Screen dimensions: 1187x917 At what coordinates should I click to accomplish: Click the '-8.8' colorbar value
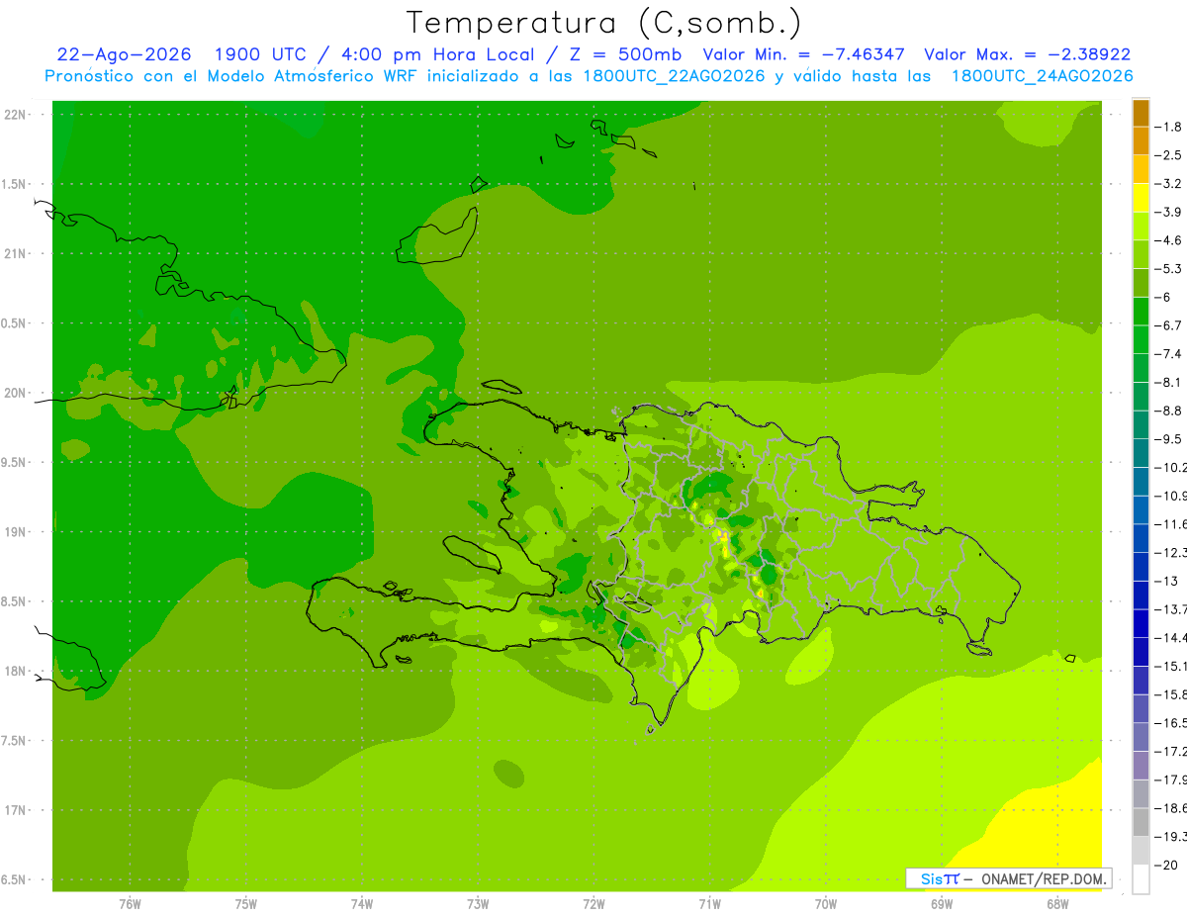[x=1168, y=411]
